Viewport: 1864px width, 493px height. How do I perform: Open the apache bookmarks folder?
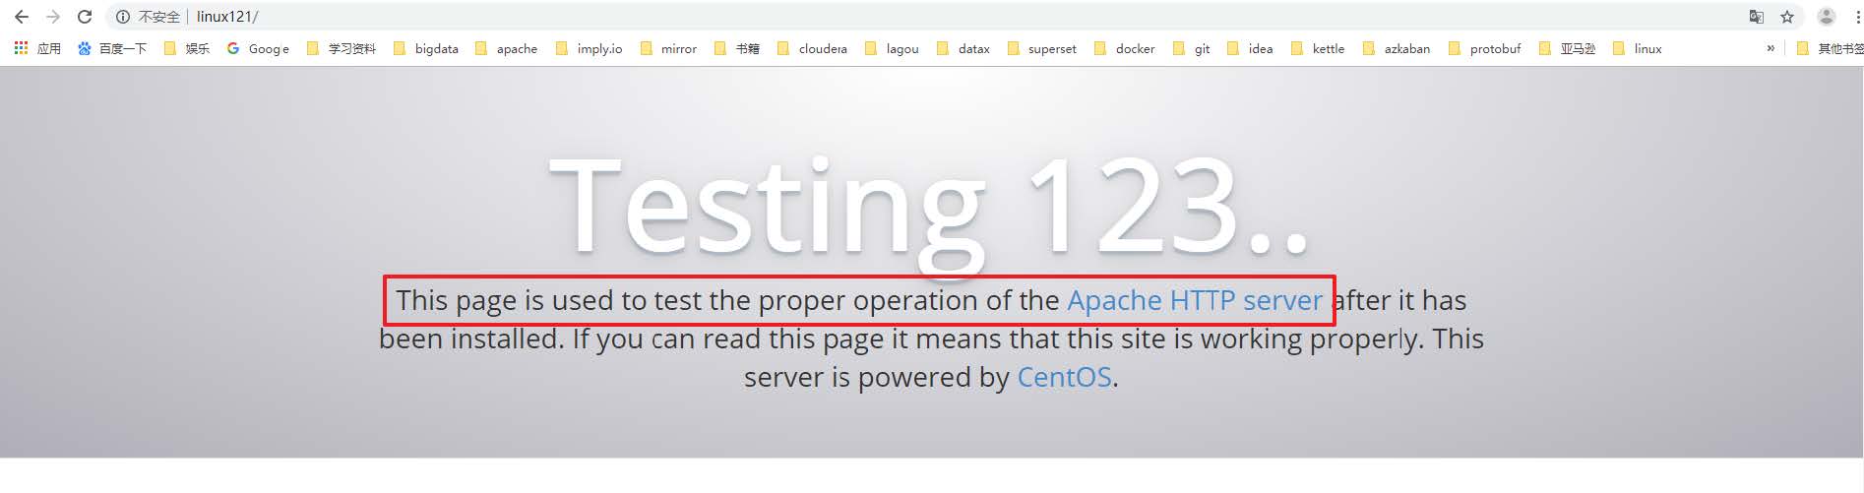click(x=506, y=48)
